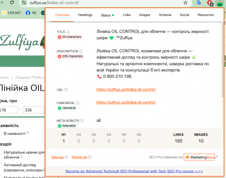
Task: Click the Zulfiya site logo
Action: (x=22, y=42)
